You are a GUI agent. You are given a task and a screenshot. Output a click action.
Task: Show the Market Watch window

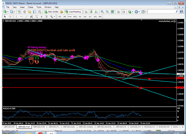19,12
